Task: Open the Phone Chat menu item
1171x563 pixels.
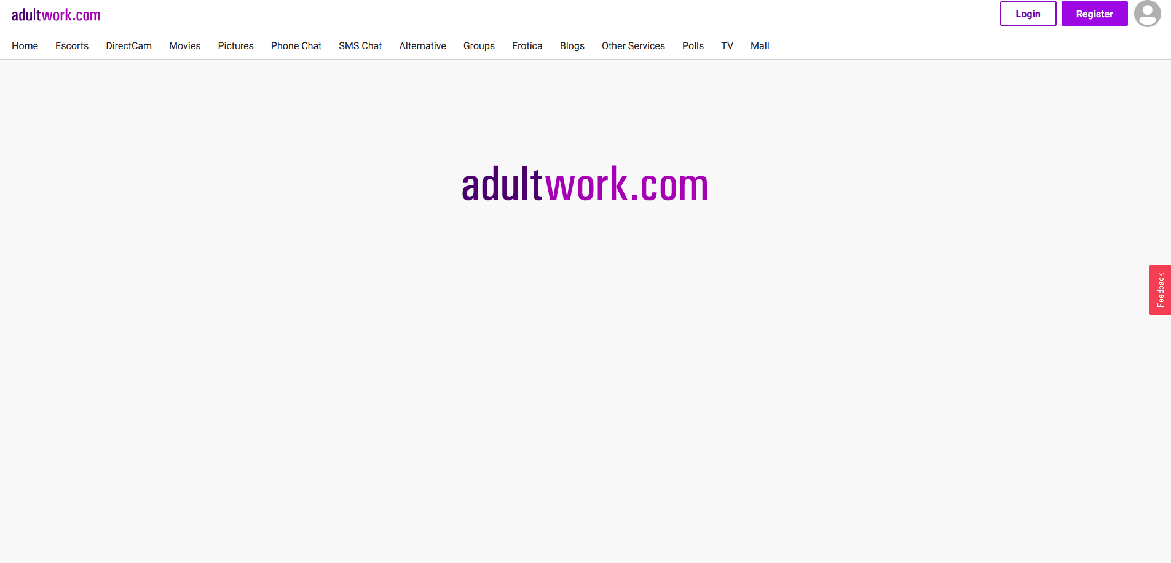Action: [x=296, y=45]
